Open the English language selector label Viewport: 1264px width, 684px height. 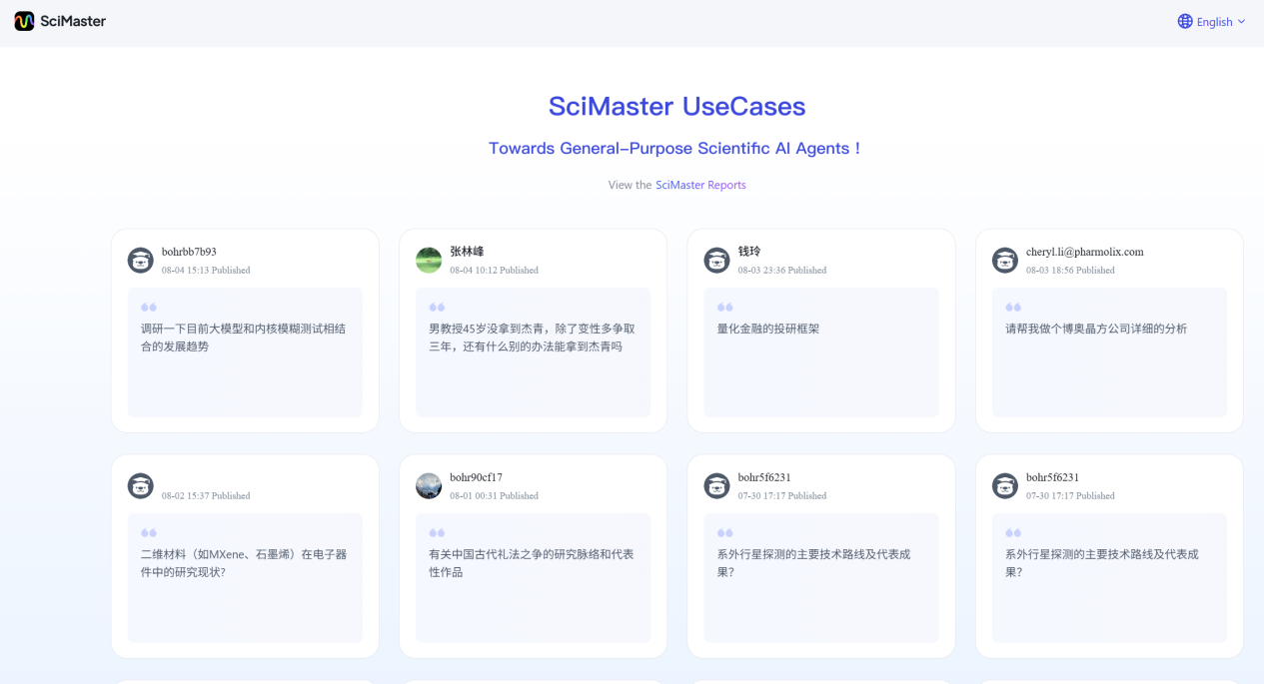click(x=1214, y=22)
